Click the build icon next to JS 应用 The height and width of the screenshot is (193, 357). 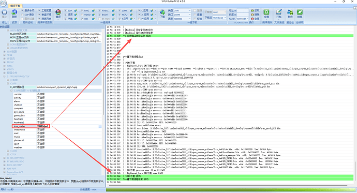point(152,14)
